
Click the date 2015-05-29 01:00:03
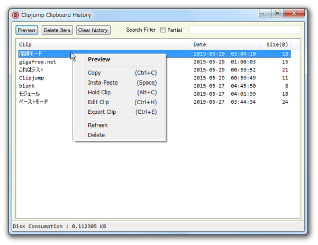pos(225,62)
